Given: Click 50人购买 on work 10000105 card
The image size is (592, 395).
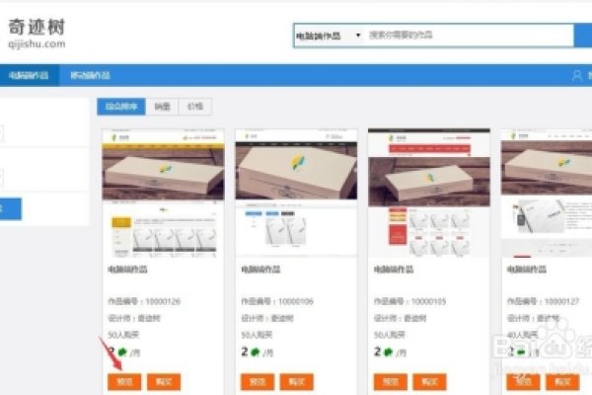Looking at the screenshot, I should point(390,335).
